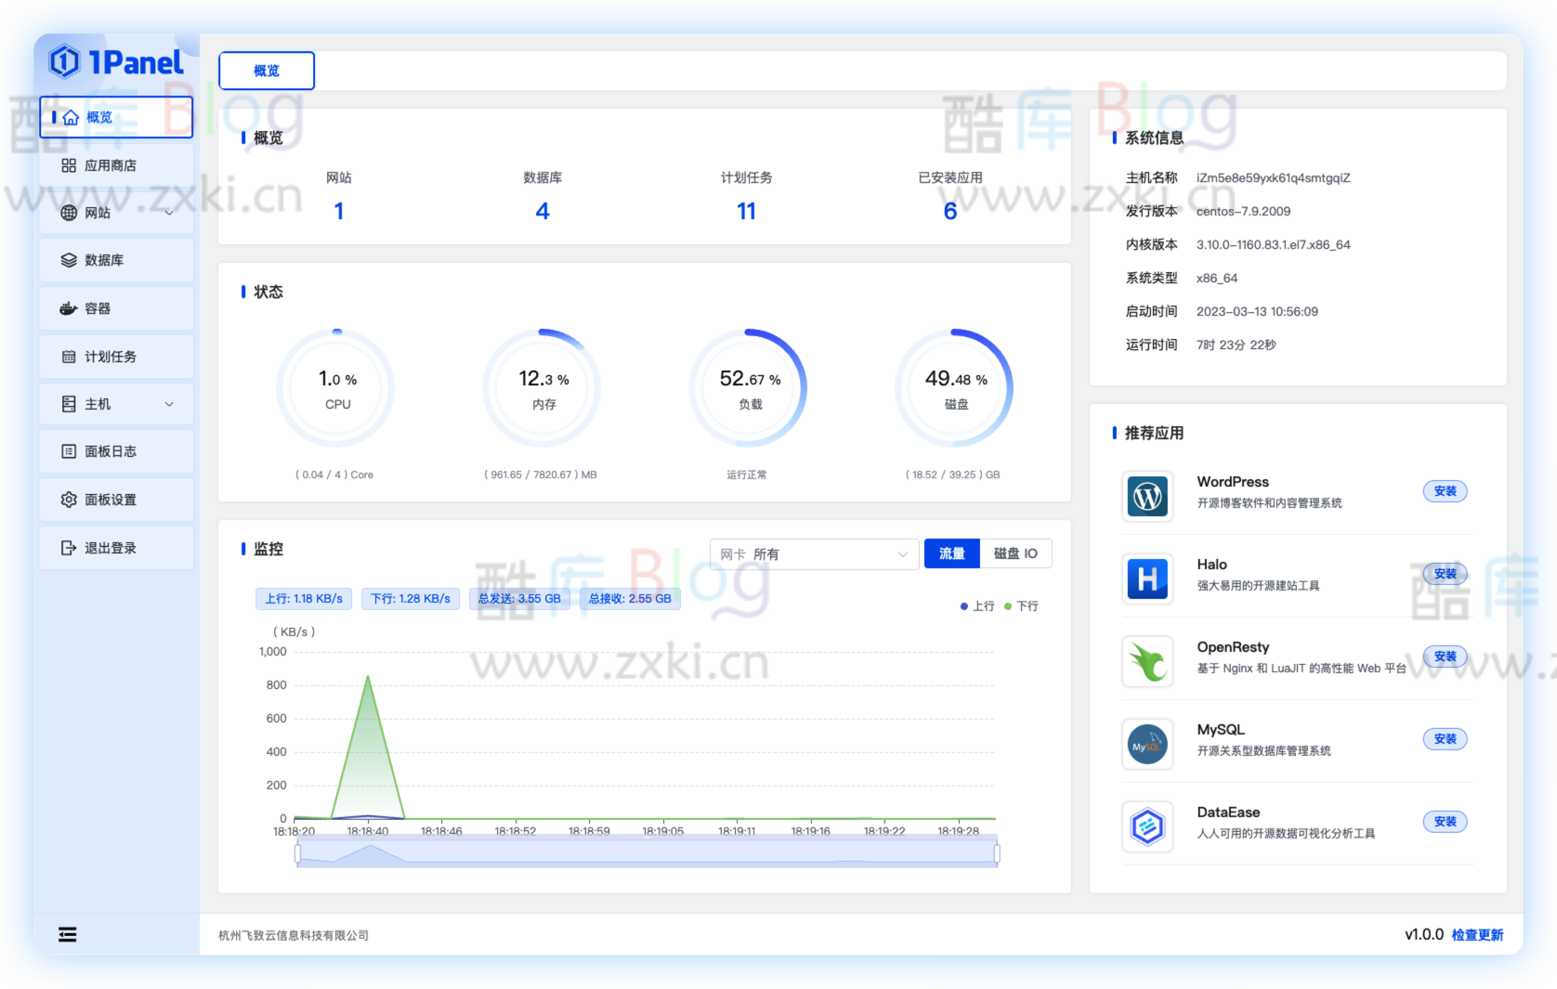The image size is (1557, 989).
Task: Toggle the 上行 series in chart legend
Action: 977,606
